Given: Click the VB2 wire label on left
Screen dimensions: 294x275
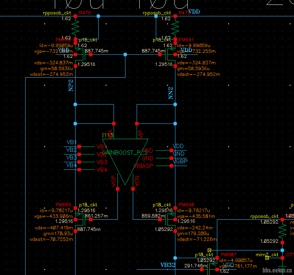Looking at the screenshot, I should tap(71, 150).
